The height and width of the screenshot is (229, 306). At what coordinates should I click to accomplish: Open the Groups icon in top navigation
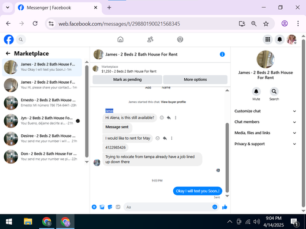click(180, 39)
